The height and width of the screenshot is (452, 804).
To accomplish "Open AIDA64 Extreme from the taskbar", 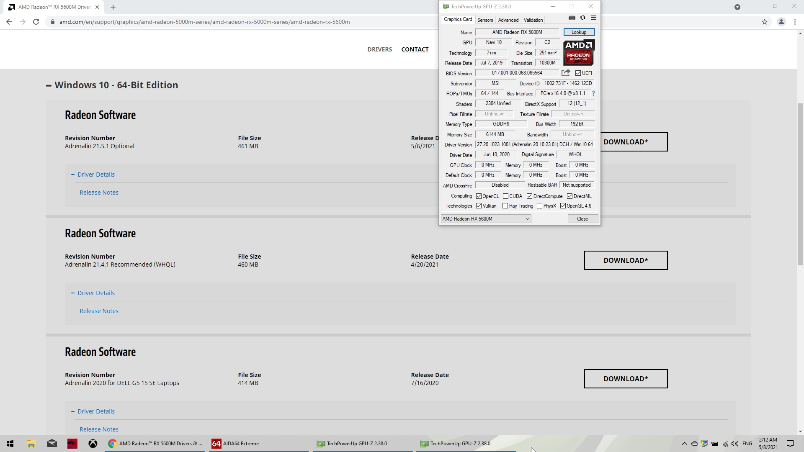I will click(x=236, y=444).
